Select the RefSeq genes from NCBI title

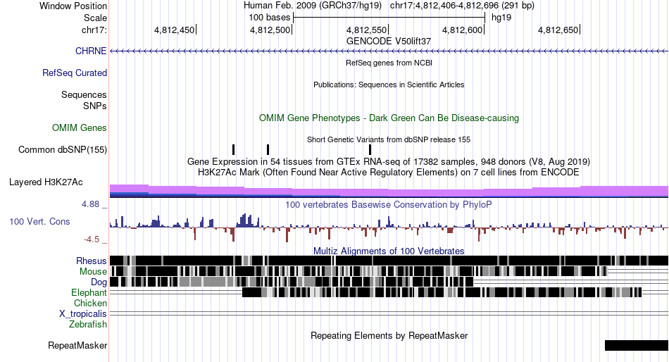(x=389, y=63)
